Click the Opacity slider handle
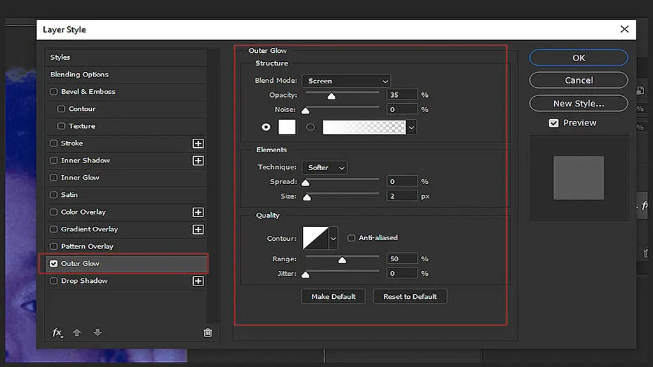The image size is (653, 367). pos(332,96)
